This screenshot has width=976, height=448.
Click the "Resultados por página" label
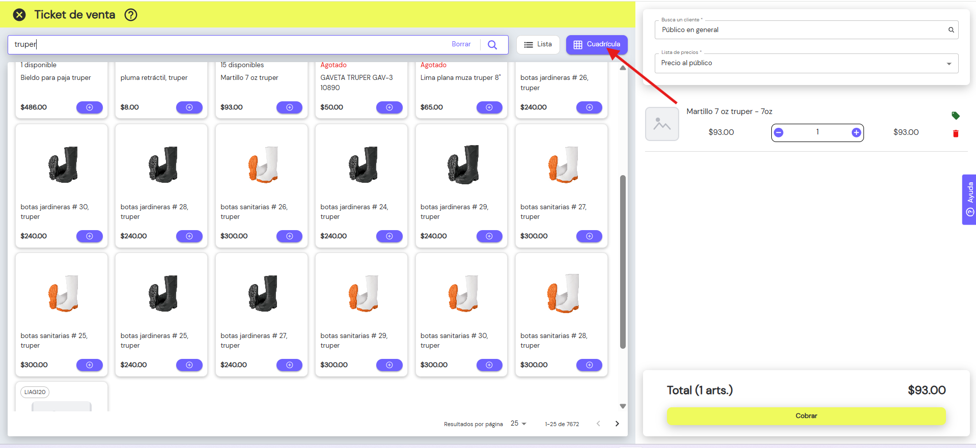pos(473,424)
